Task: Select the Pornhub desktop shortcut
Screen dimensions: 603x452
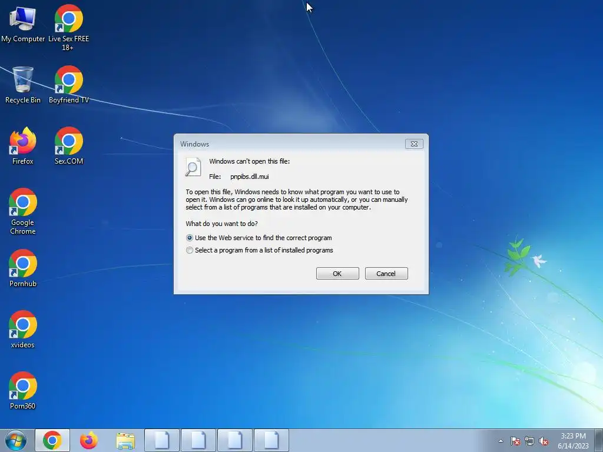Action: coord(23,268)
